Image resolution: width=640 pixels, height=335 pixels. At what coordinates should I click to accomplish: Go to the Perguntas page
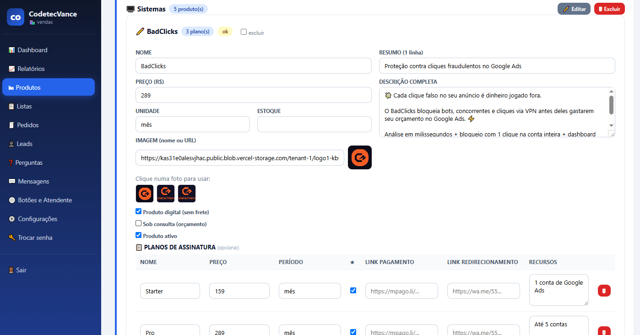49,162
